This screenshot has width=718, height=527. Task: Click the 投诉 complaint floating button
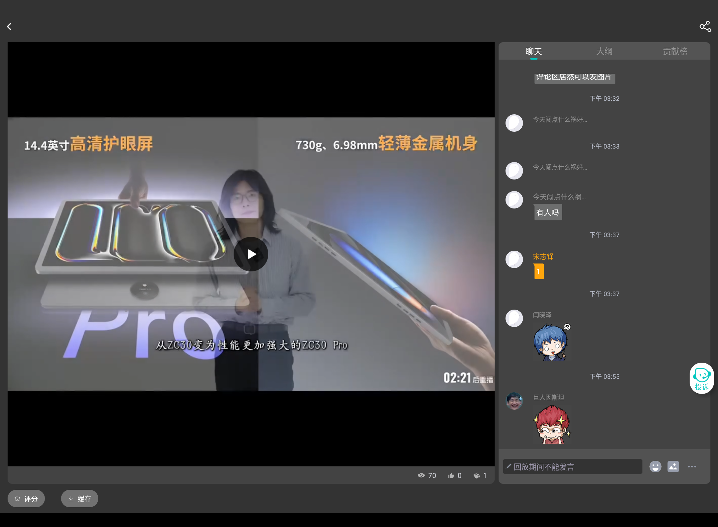[x=702, y=378]
